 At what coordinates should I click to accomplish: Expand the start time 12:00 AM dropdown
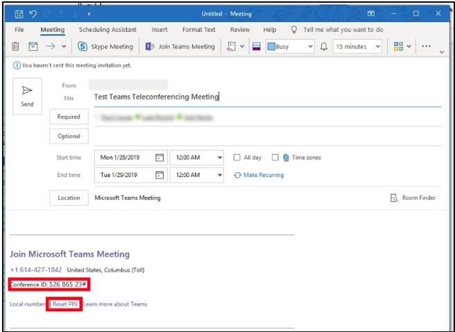(220, 157)
